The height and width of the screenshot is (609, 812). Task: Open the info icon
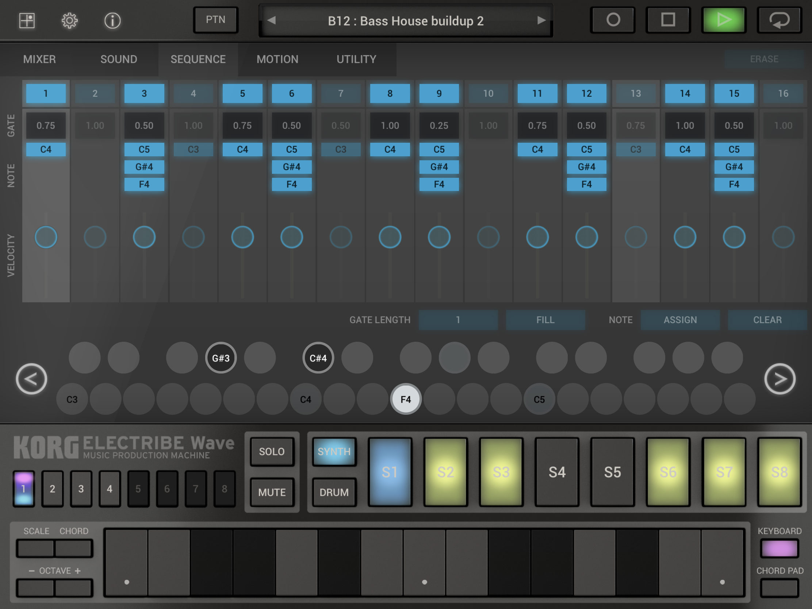tap(112, 20)
